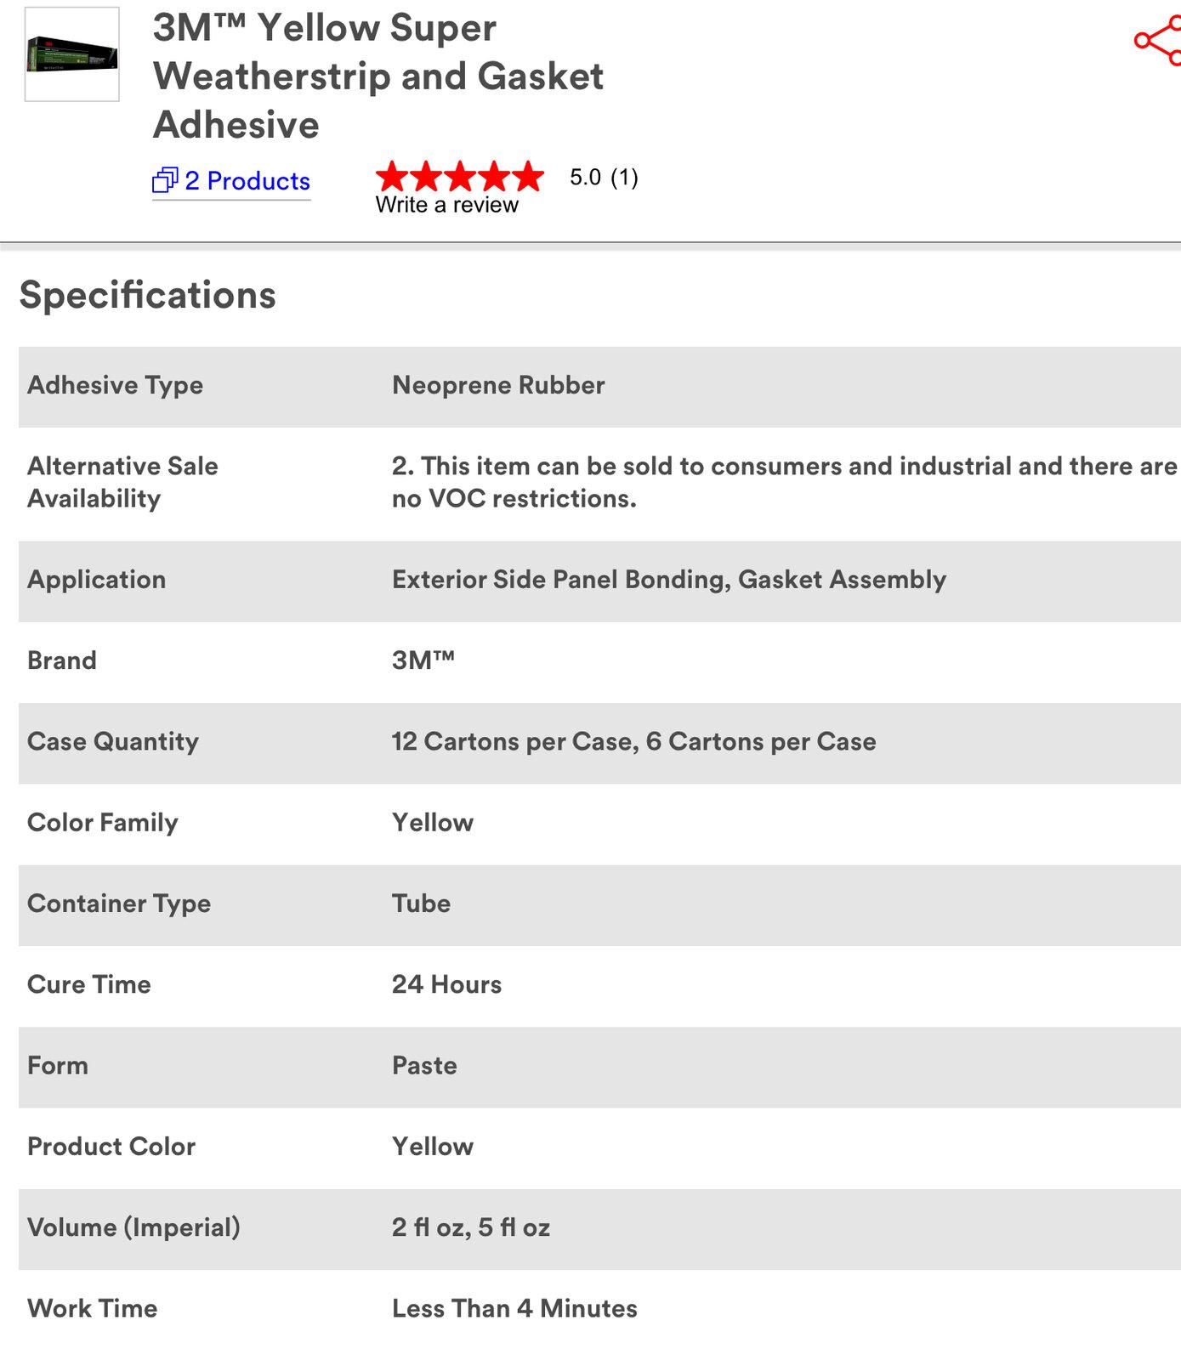Click the stacked squares products icon
The width and height of the screenshot is (1181, 1360).
(165, 180)
